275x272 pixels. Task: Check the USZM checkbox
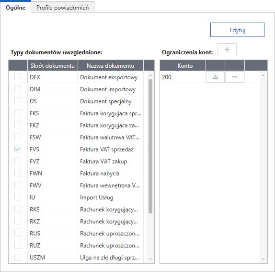[18, 257]
